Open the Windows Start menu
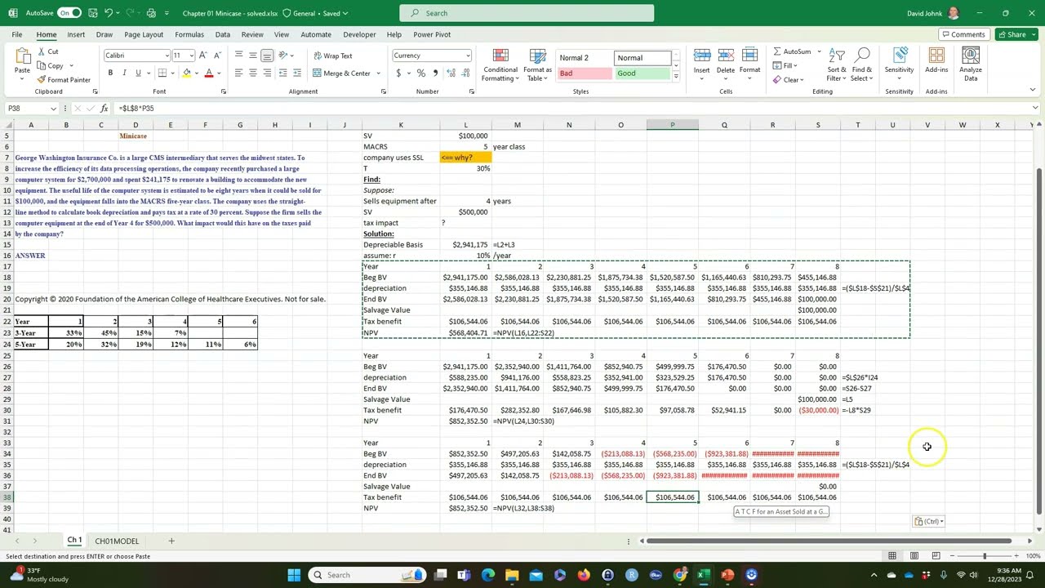 coord(294,575)
